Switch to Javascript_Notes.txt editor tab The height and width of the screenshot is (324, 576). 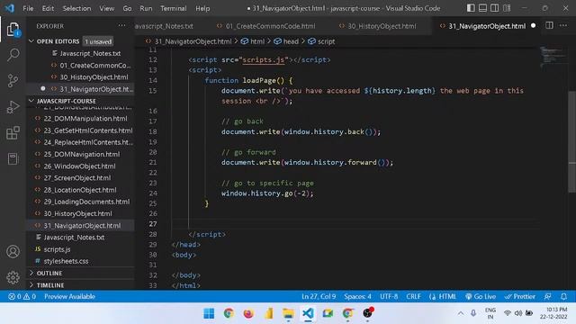point(164,26)
